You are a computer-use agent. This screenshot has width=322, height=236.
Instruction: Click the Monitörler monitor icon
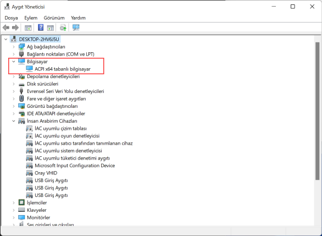[x=21, y=217]
